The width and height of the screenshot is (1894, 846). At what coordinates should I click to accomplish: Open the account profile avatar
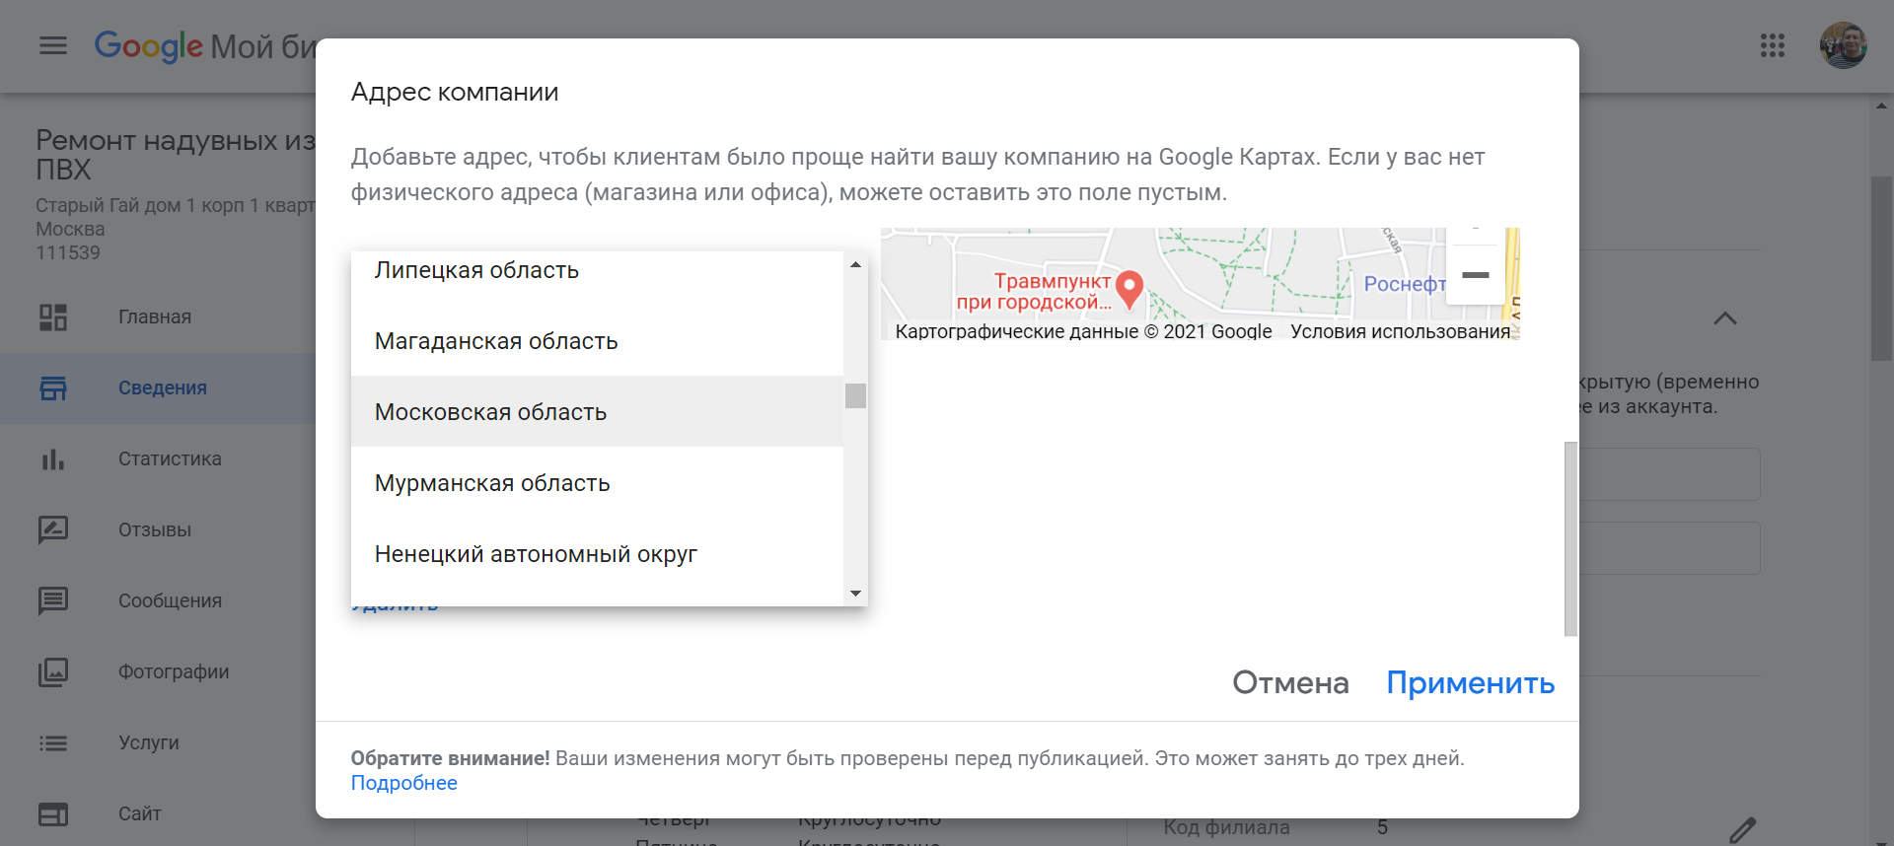(1843, 45)
